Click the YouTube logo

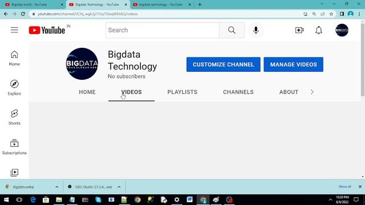point(47,30)
